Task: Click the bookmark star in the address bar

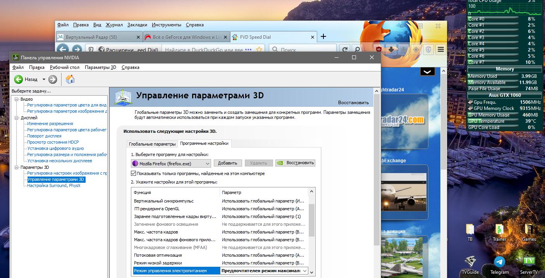Action: point(260,50)
